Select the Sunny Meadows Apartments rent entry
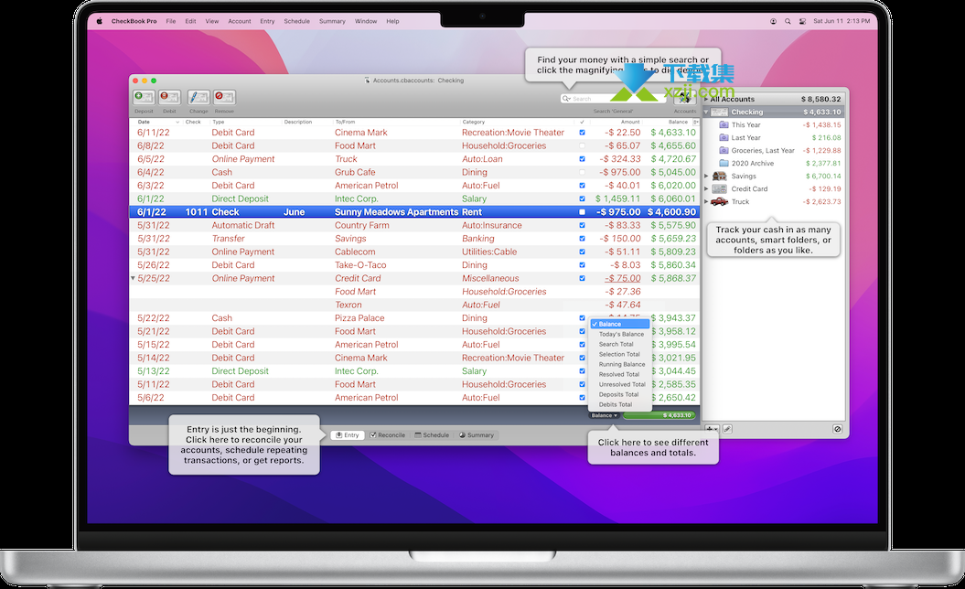965x589 pixels. 414,211
